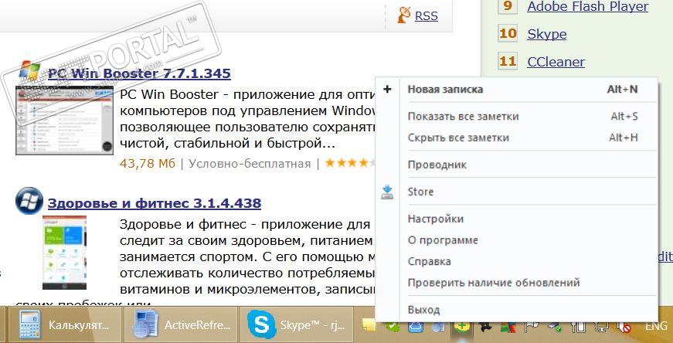Click the rank number 9 badge

coord(508,6)
